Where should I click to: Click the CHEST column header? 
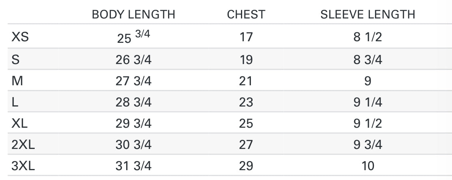[x=246, y=15]
